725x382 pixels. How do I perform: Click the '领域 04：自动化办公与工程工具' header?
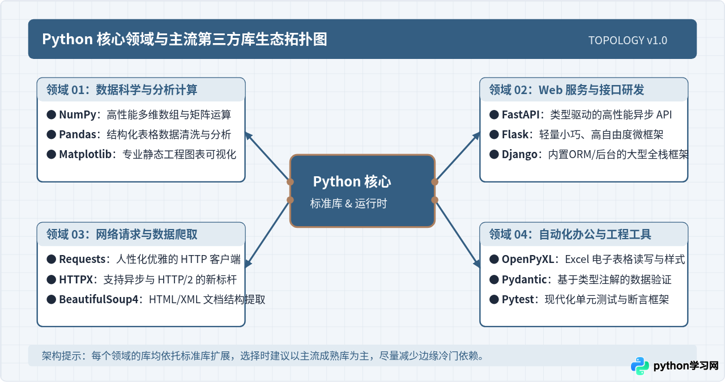coord(584,234)
